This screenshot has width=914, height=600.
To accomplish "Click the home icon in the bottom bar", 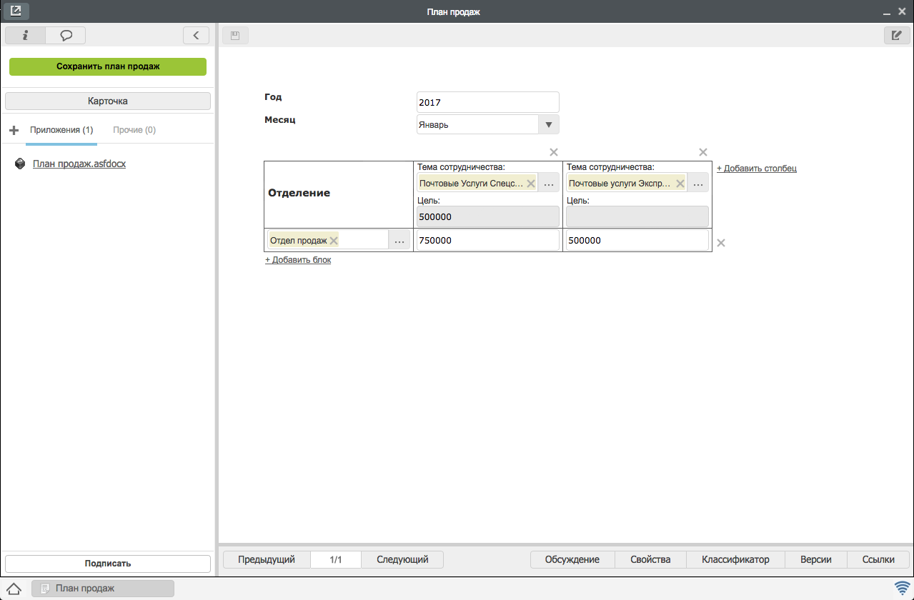I will 14,589.
